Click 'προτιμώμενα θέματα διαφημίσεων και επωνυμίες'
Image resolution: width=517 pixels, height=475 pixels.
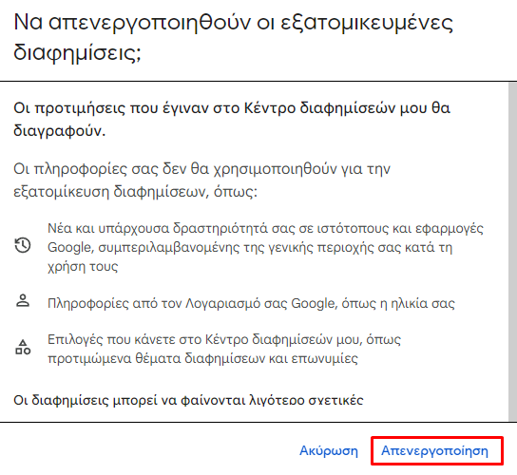pyautogui.click(x=202, y=358)
